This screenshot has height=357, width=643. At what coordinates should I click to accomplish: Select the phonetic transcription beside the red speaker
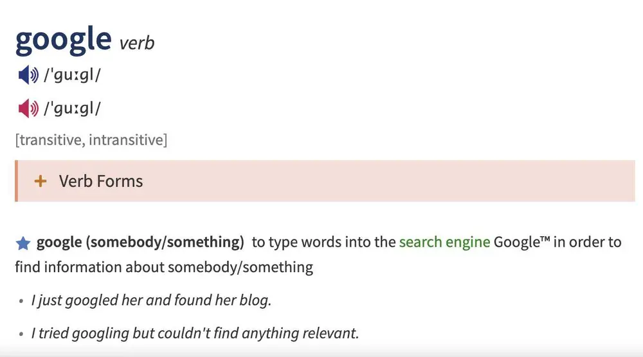72,109
